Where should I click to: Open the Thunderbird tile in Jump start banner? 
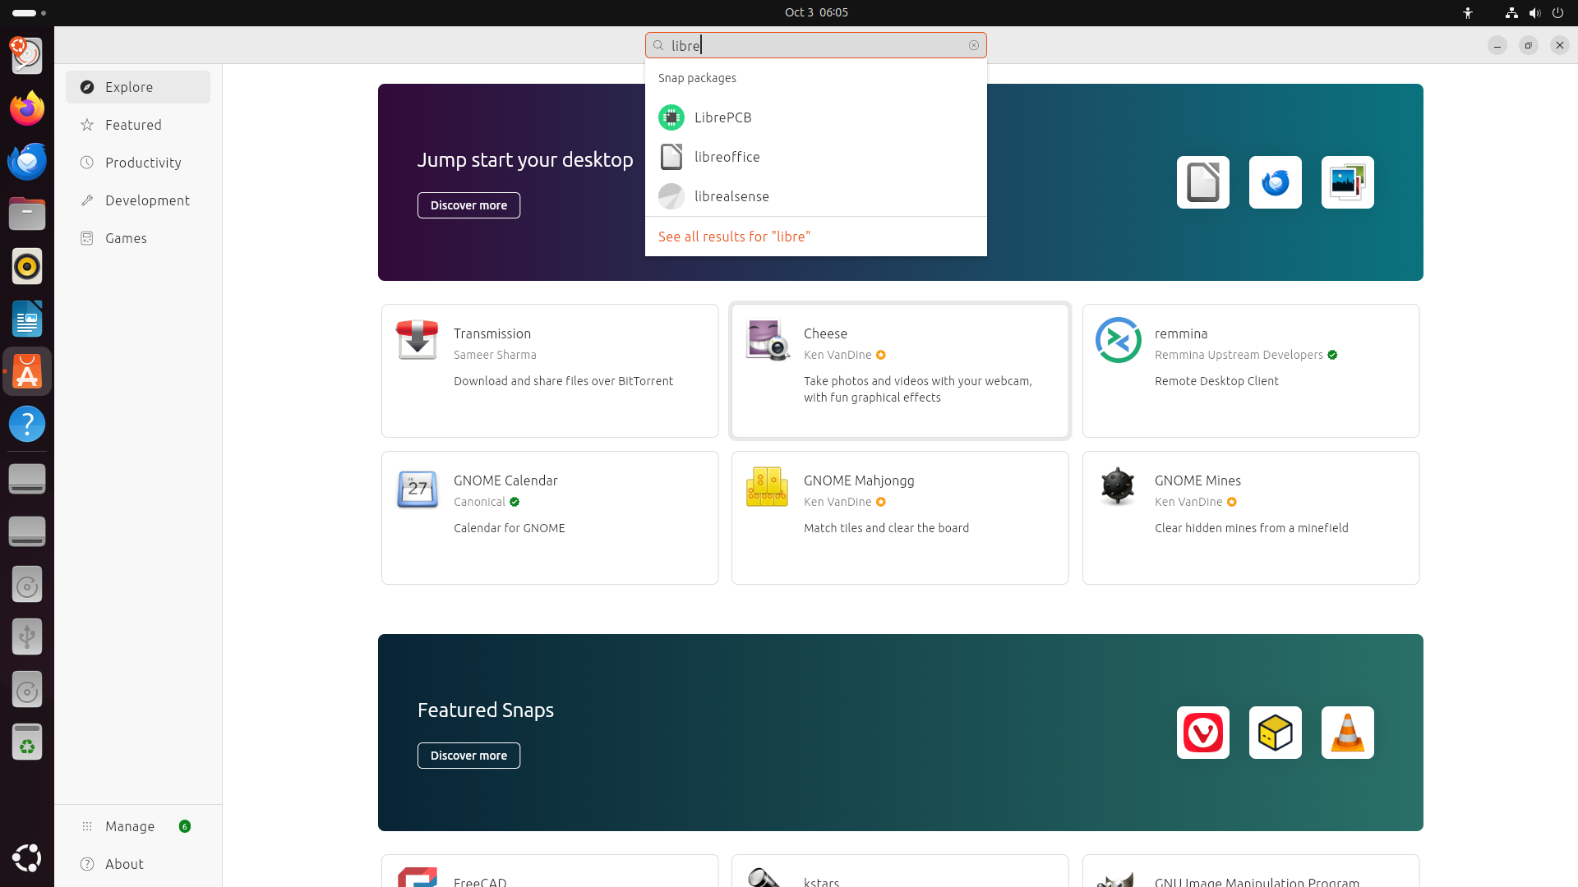[1276, 182]
